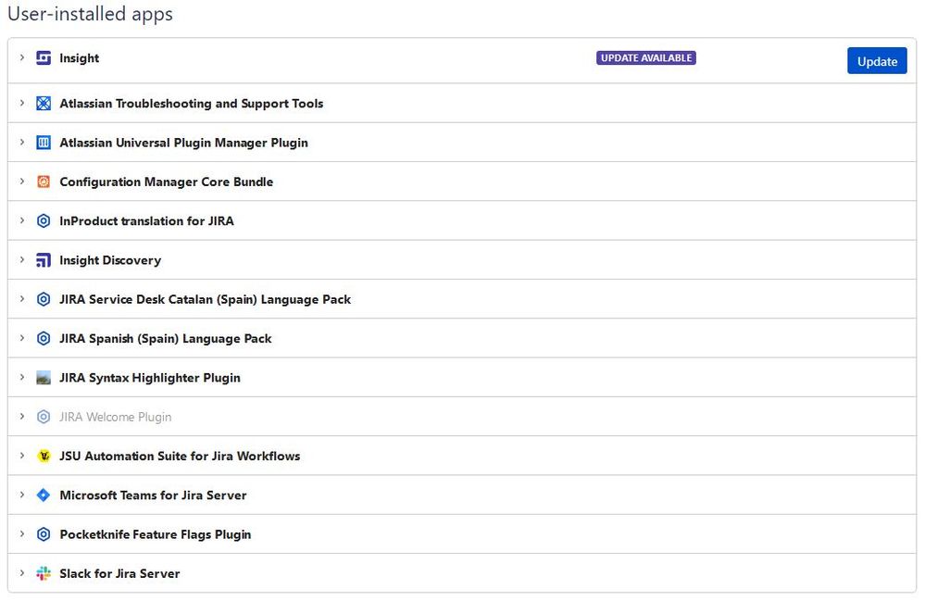925x601 pixels.
Task: Select JIRA Service Desk Catalan Language Pack name
Action: [x=206, y=300]
